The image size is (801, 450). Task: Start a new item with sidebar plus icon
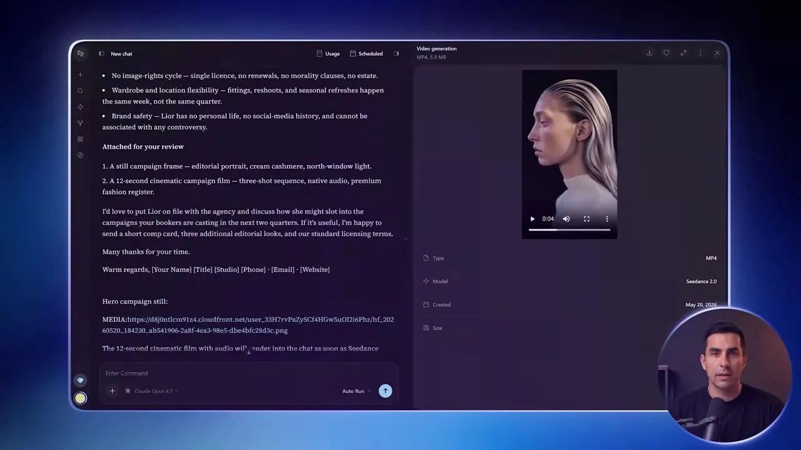click(x=80, y=75)
